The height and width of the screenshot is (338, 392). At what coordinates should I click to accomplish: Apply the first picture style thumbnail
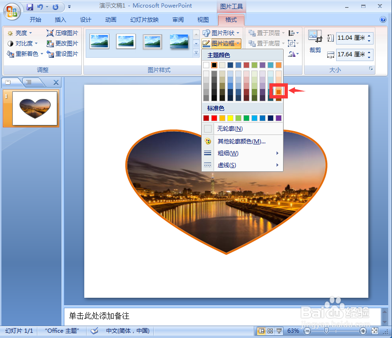click(99, 41)
